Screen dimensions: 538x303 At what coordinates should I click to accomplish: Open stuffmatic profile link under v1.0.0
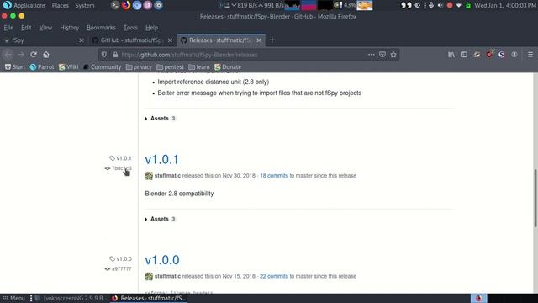point(167,276)
